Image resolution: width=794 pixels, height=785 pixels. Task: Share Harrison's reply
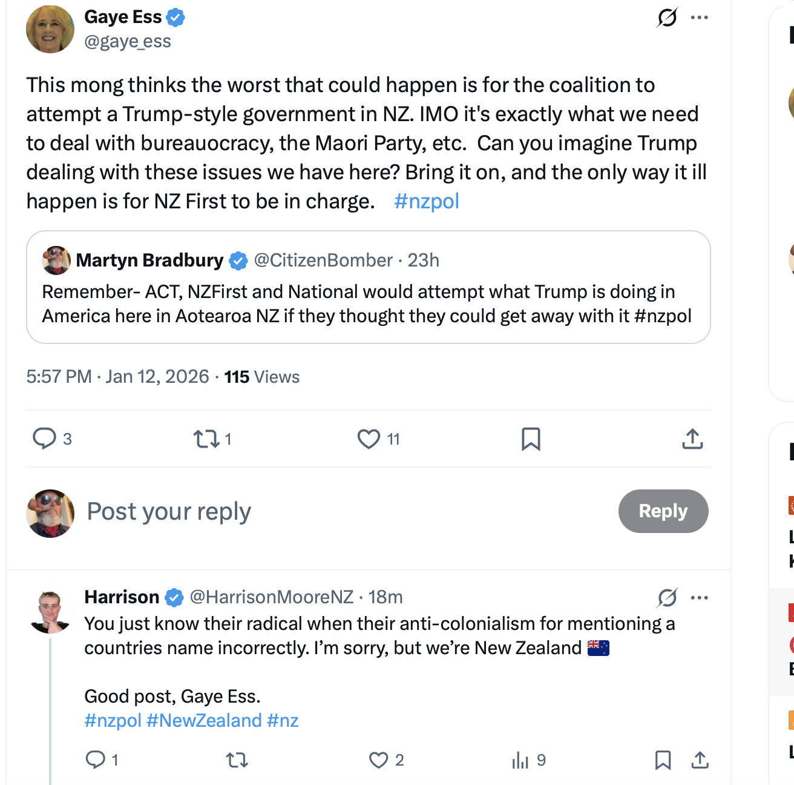[x=700, y=760]
